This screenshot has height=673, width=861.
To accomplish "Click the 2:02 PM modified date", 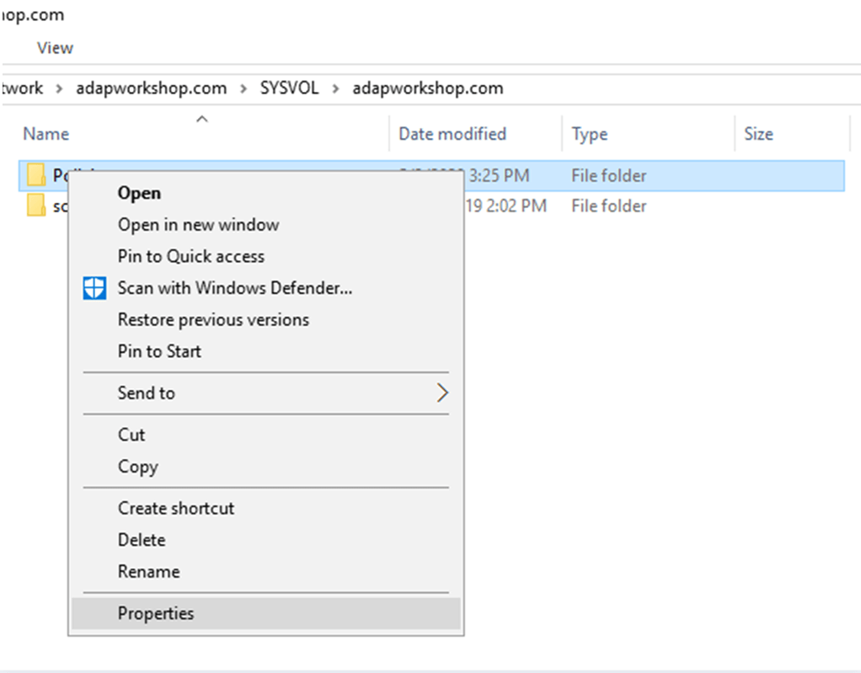I will tap(505, 206).
